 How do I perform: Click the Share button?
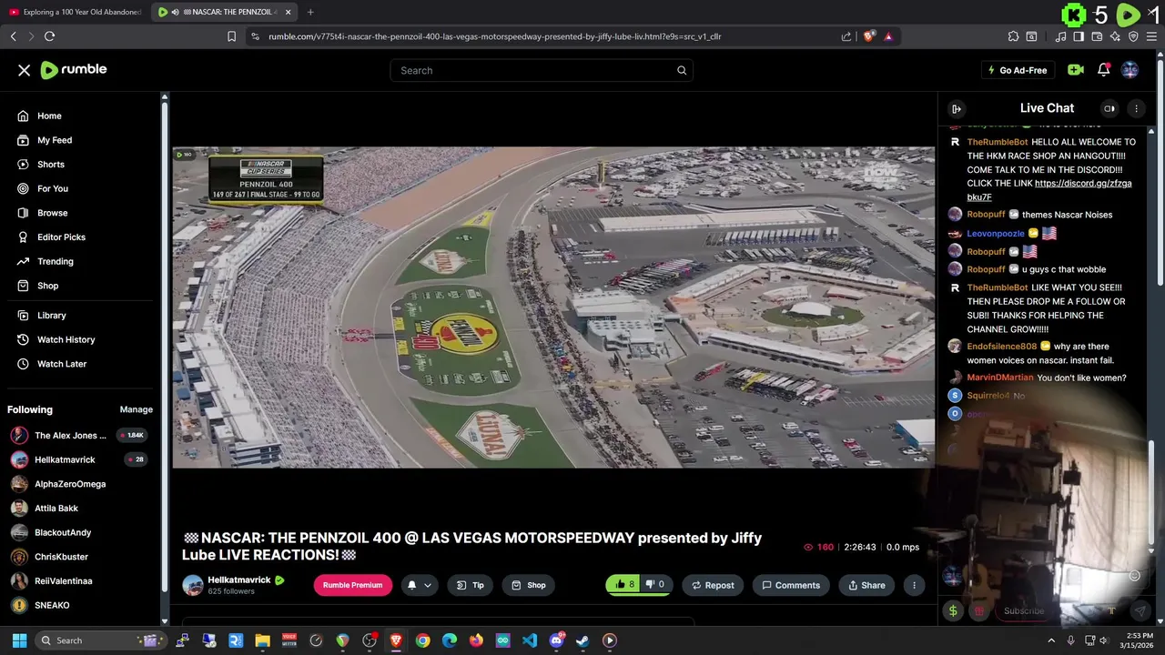click(866, 585)
